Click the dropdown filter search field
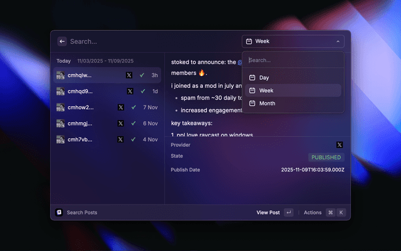 point(293,60)
